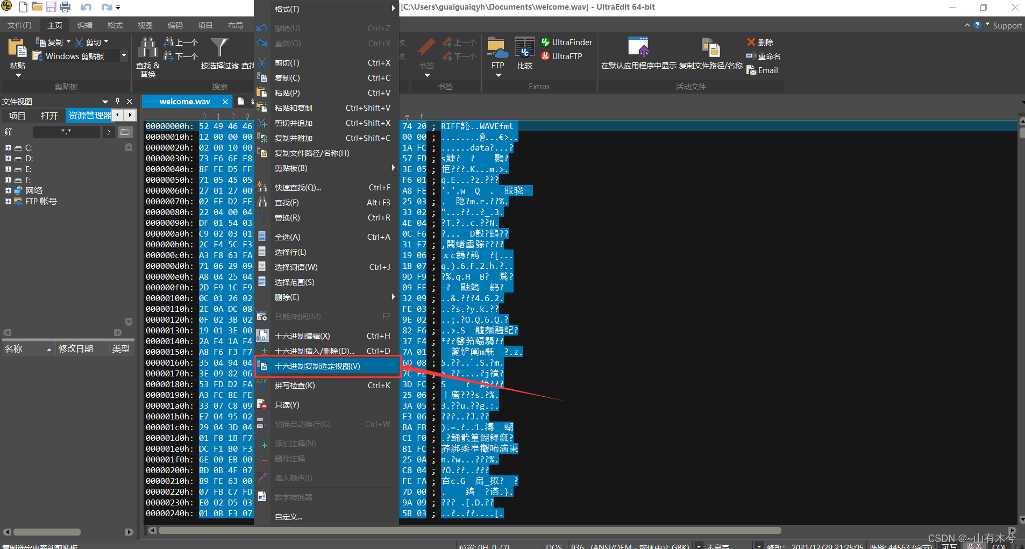
Task: Open the Format (格式) submenu
Action: (327, 9)
